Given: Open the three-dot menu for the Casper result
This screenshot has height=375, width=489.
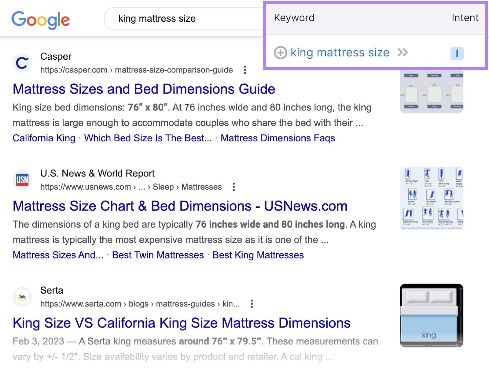Looking at the screenshot, I should [245, 70].
